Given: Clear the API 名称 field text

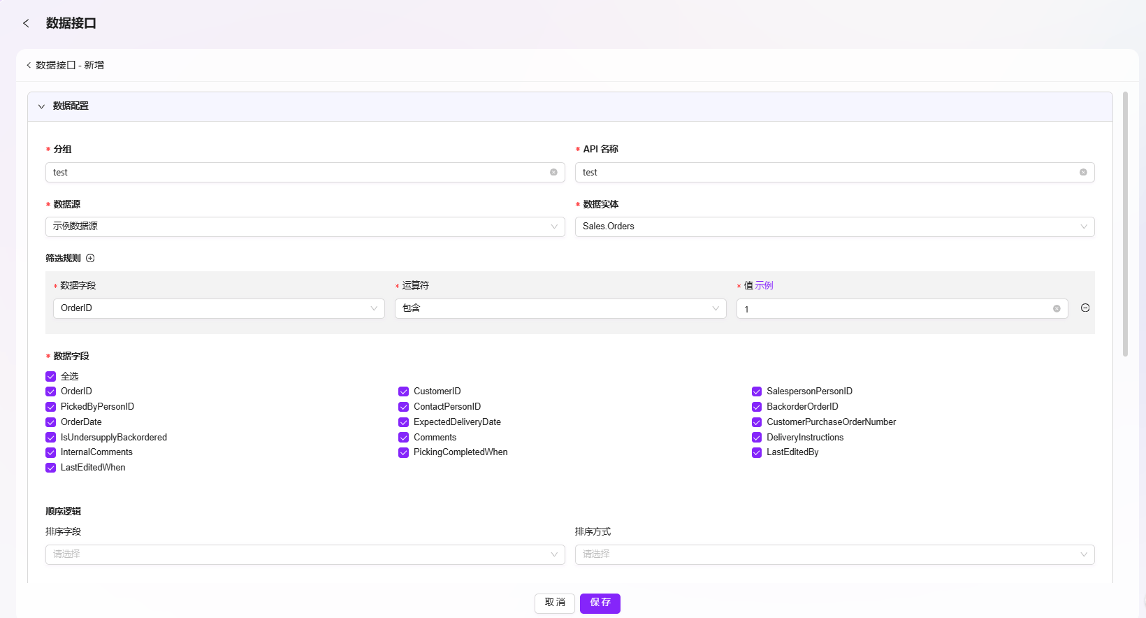Looking at the screenshot, I should [x=1083, y=172].
